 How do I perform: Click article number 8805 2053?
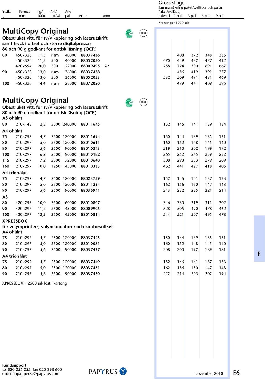(x=90, y=78)
